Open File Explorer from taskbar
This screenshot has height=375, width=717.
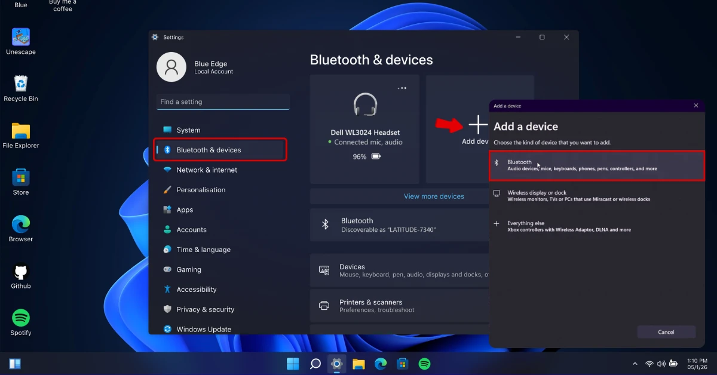[x=358, y=364]
